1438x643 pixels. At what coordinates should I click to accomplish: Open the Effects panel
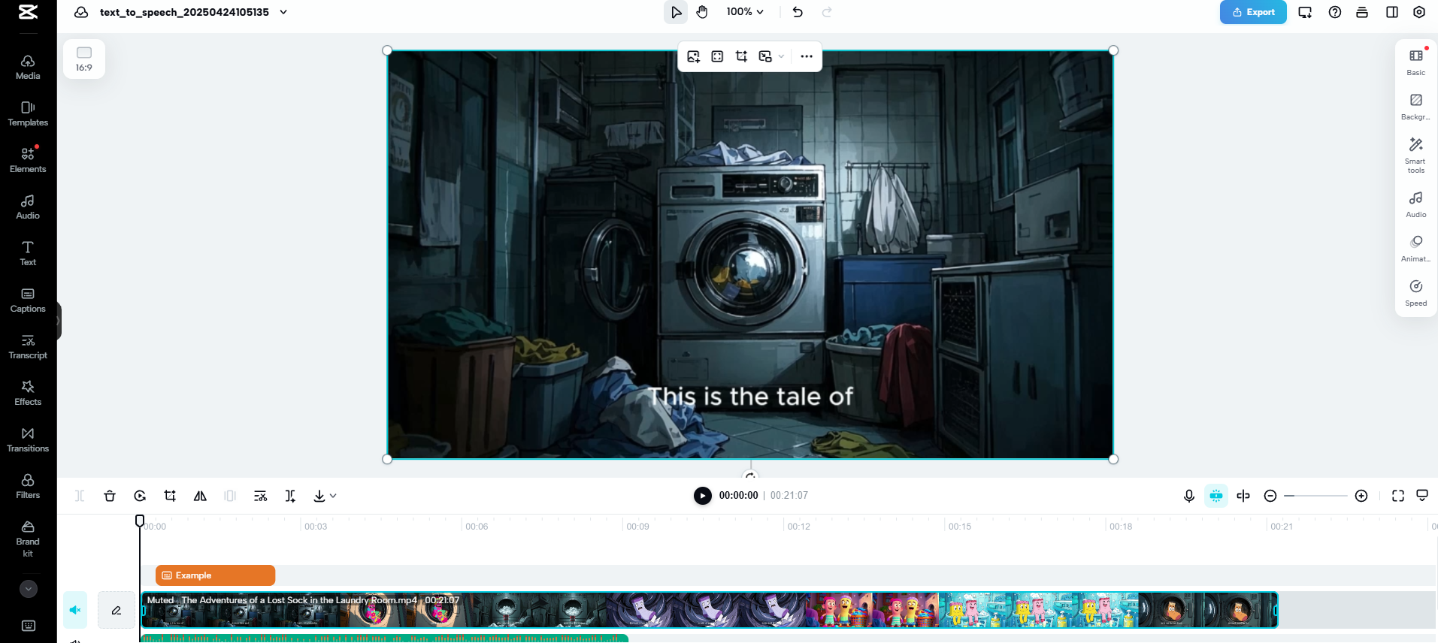point(28,393)
